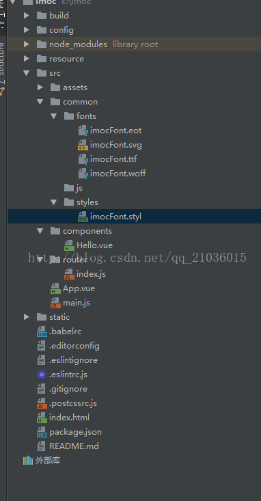Collapse the fonts folder arrow

pos(54,116)
